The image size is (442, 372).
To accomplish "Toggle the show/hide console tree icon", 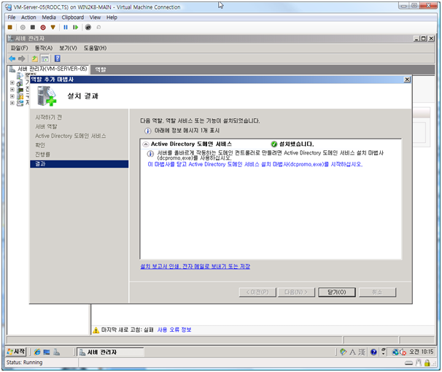I will (44, 58).
